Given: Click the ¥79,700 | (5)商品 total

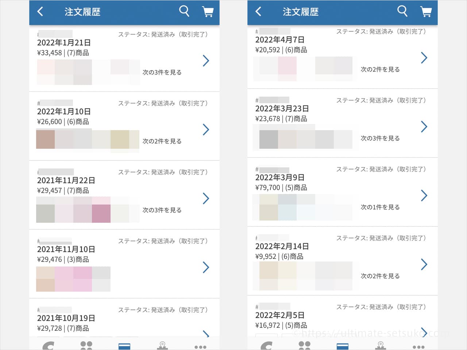Looking at the screenshot, I should click(281, 188).
